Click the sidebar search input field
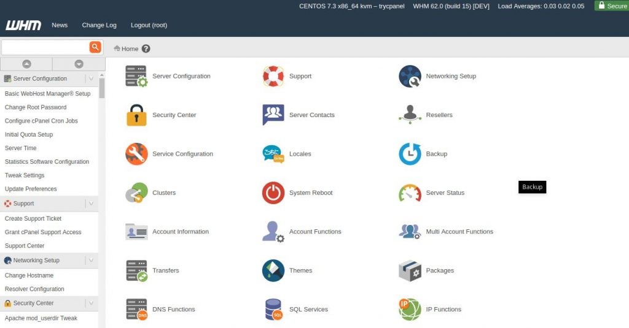The image size is (629, 328). (45, 47)
